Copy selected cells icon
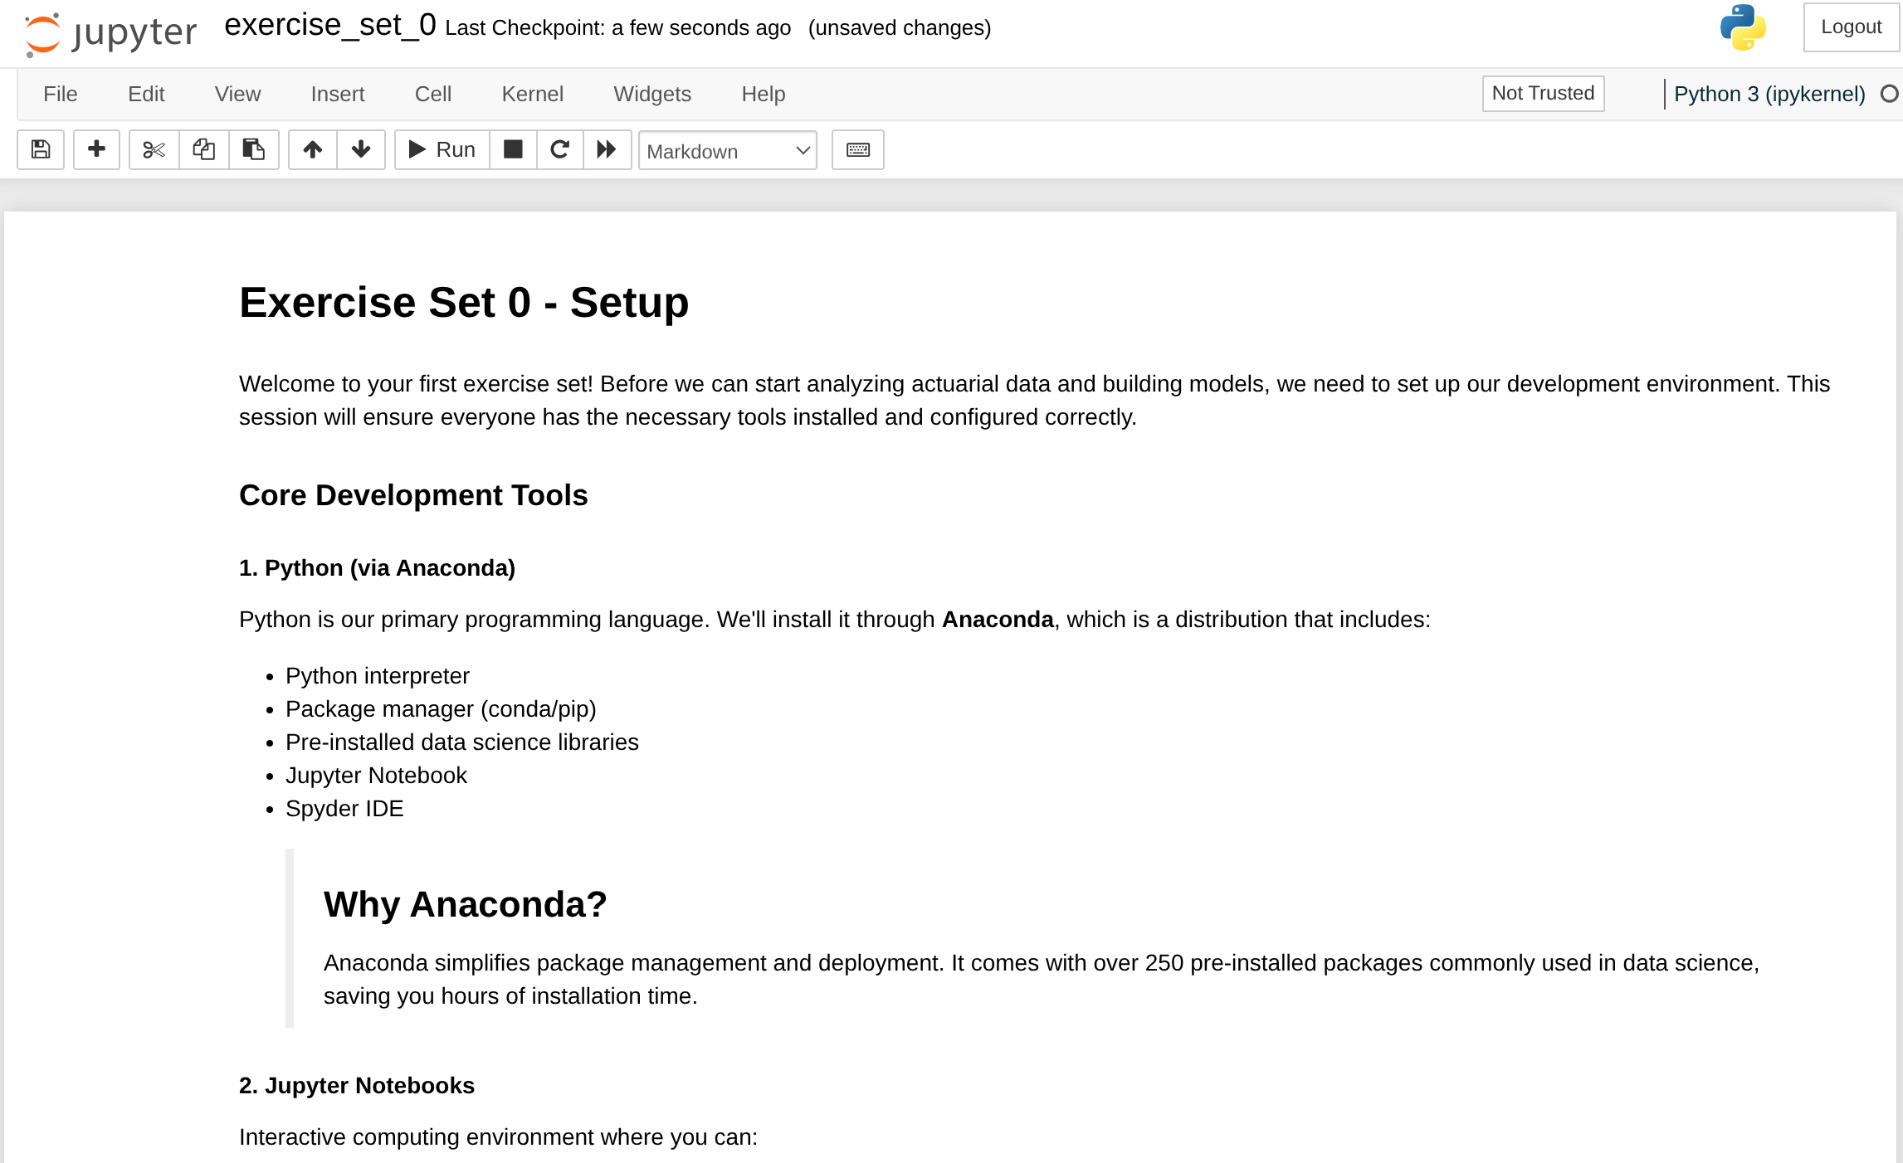 pos(203,149)
